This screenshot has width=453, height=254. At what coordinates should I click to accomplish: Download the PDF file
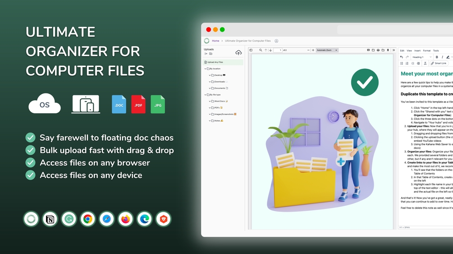tap(383, 50)
